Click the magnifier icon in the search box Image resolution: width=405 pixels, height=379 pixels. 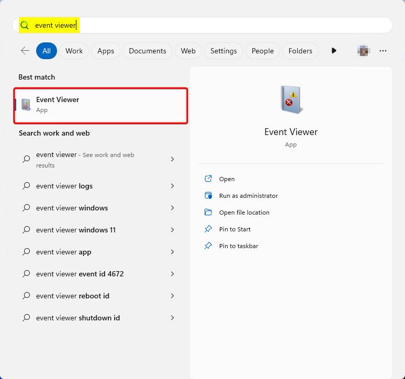point(25,25)
